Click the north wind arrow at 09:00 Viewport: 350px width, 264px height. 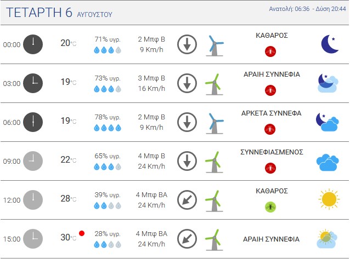187,161
